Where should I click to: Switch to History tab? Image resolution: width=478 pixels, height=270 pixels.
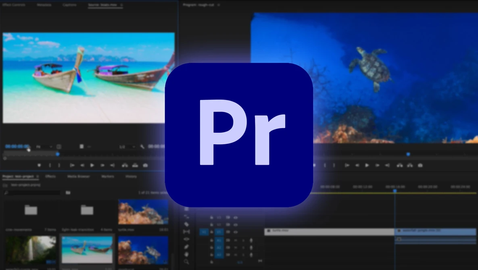click(x=131, y=176)
